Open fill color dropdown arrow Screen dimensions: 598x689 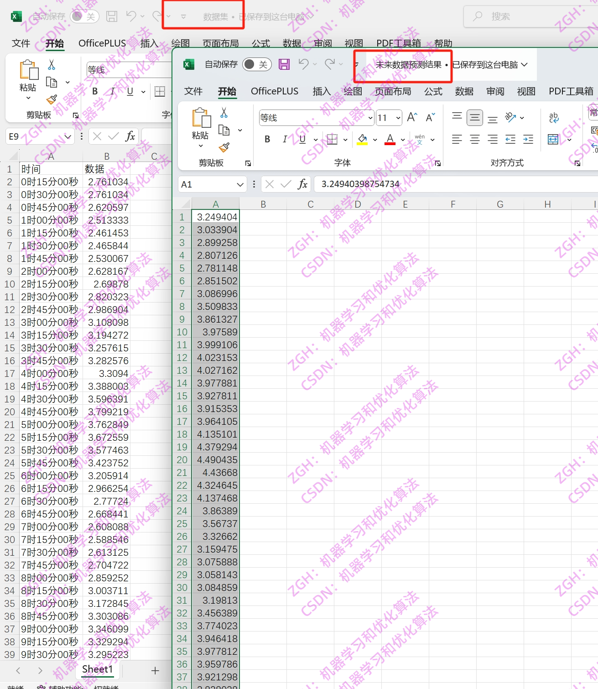click(x=375, y=140)
